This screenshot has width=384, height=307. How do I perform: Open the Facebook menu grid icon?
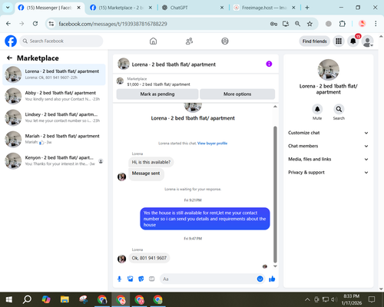coord(339,41)
